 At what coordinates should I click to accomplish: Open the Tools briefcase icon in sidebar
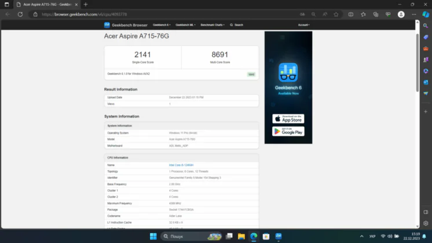click(x=426, y=49)
